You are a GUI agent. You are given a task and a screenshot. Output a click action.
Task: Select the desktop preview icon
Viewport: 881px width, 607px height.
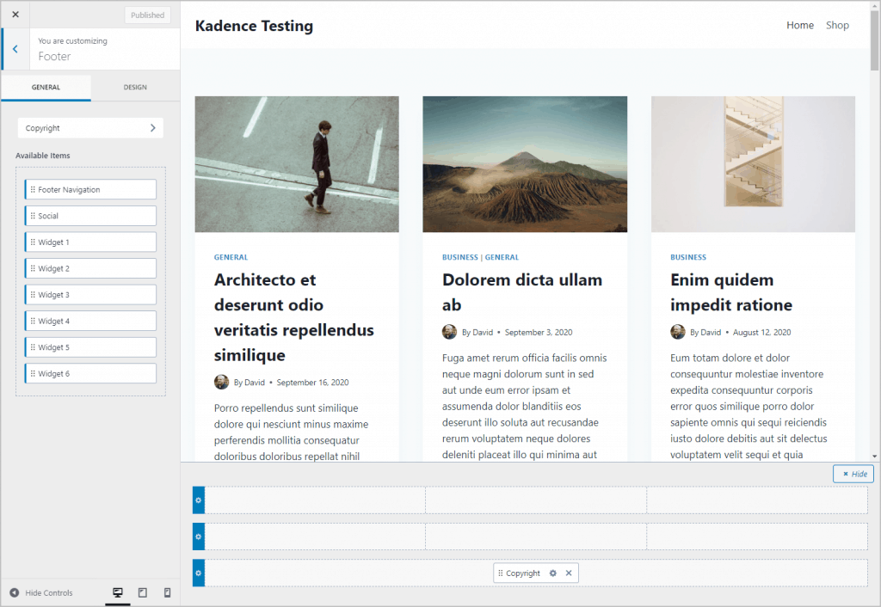tap(117, 592)
